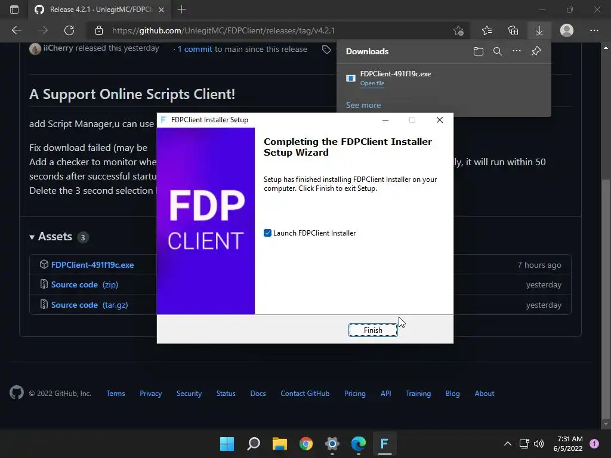Open Edge Settings and more menu

[594, 30]
